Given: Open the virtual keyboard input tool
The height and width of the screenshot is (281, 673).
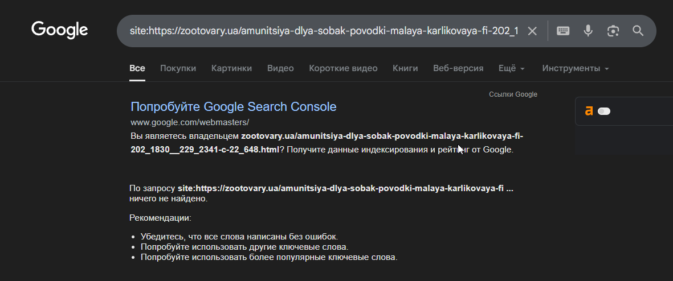Looking at the screenshot, I should 563,31.
